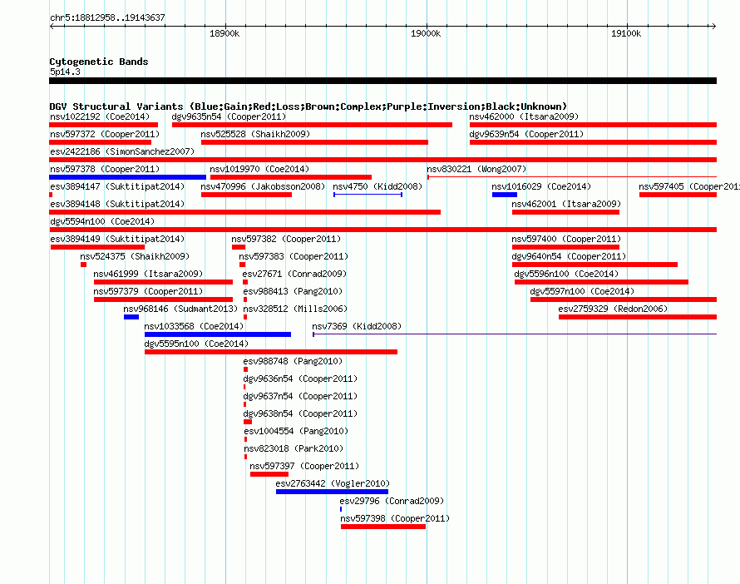Select the blue esv2763442 (Vogler2010) bar

[333, 492]
